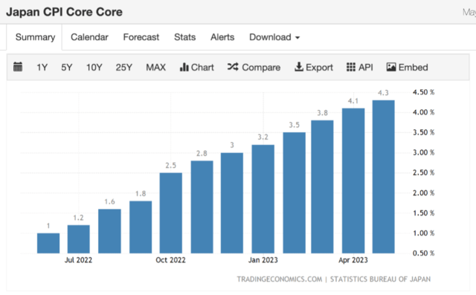Click the picture Embed icon

click(391, 67)
